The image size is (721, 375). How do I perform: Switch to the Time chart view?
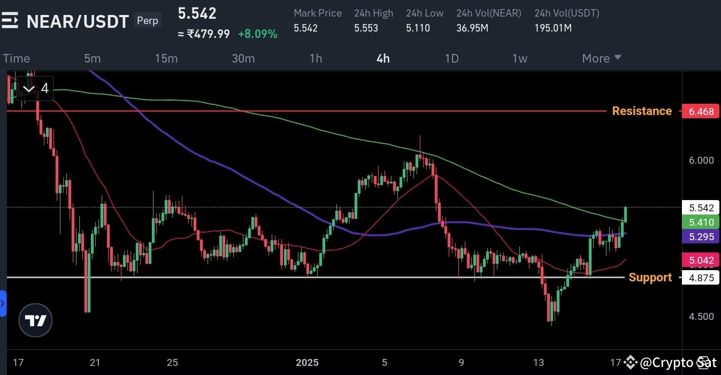pyautogui.click(x=17, y=58)
